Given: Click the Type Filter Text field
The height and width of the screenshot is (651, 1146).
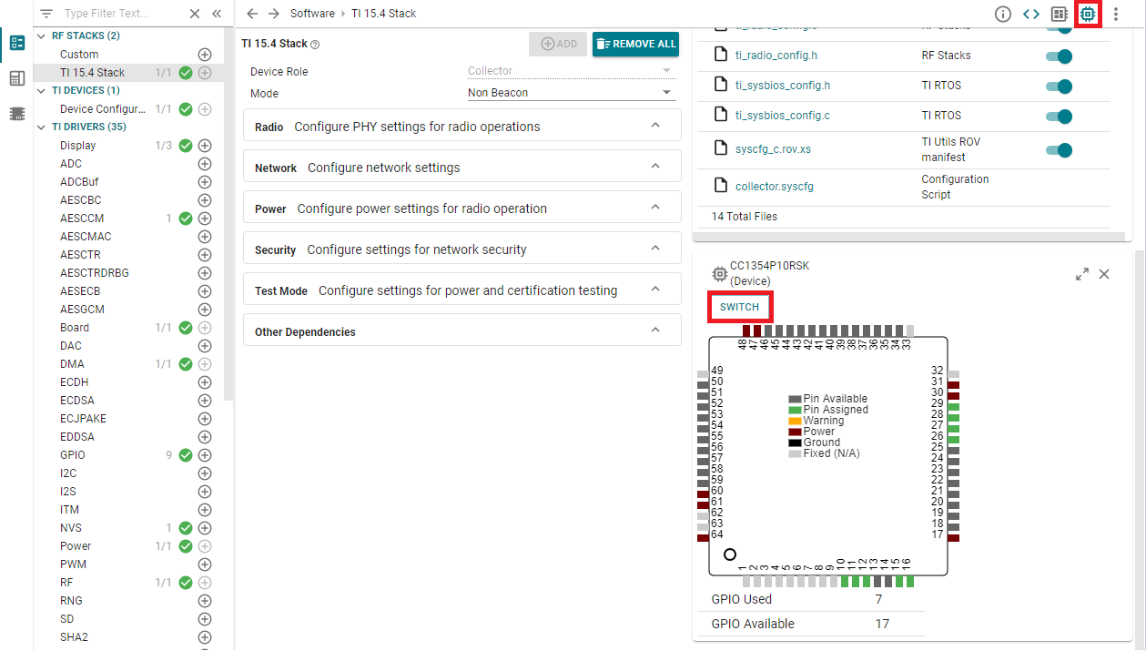Looking at the screenshot, I should click(x=118, y=14).
